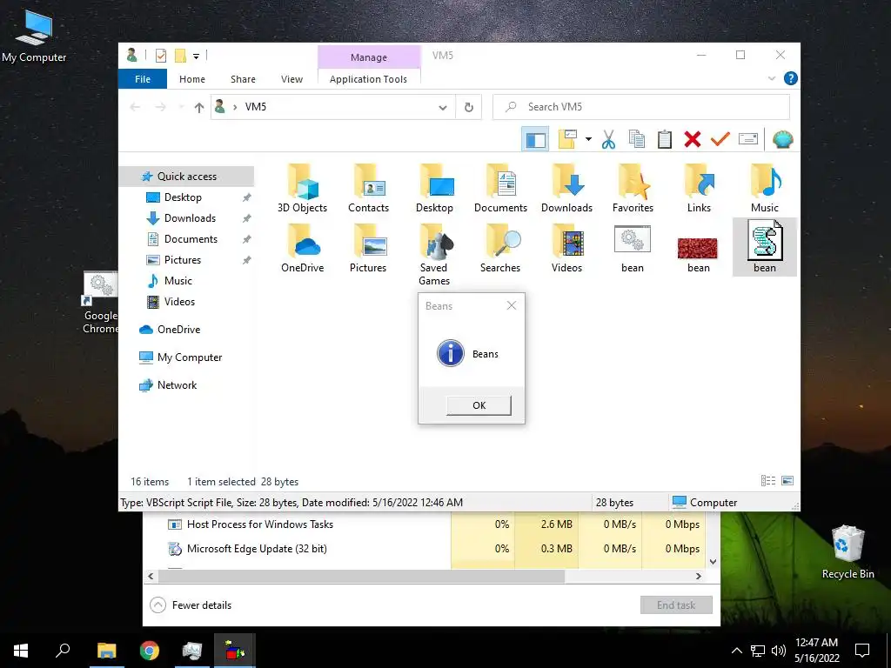
Task: Select the bean VBScript file
Action: [x=764, y=247]
